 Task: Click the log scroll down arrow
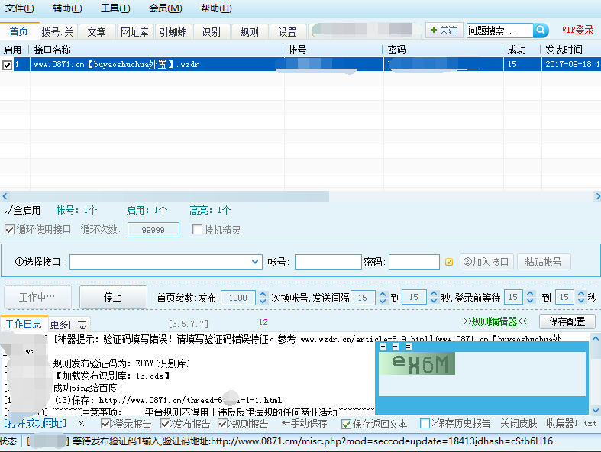coord(595,410)
